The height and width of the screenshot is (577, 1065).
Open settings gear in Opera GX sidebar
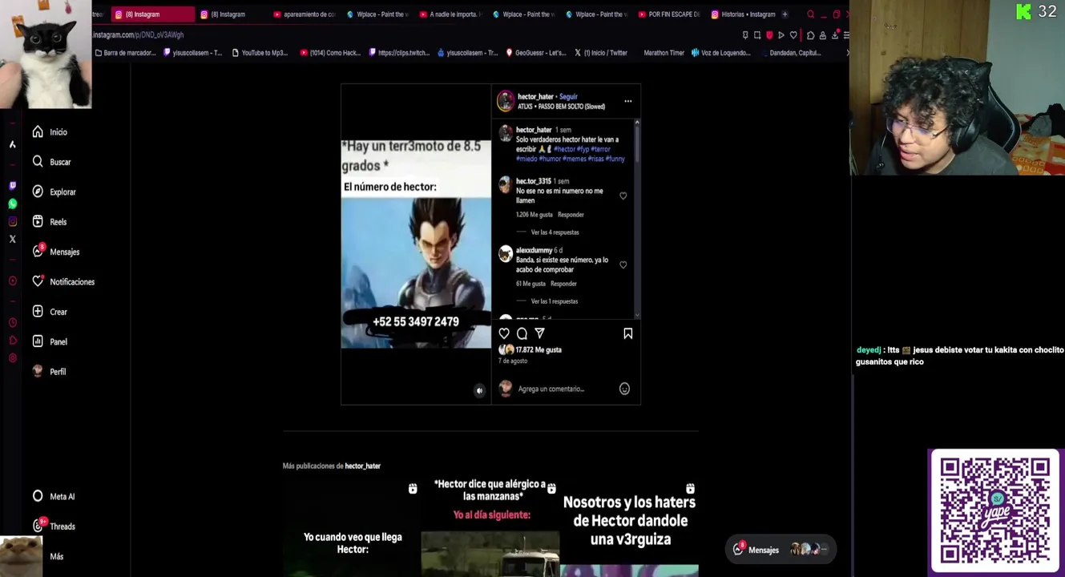click(12, 358)
